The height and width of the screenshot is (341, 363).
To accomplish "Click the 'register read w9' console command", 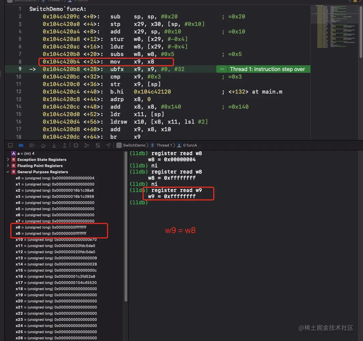I will 176,190.
